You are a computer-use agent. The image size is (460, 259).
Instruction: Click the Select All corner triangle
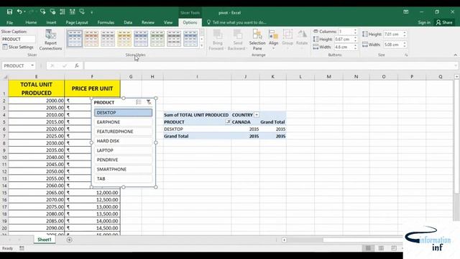point(5,77)
